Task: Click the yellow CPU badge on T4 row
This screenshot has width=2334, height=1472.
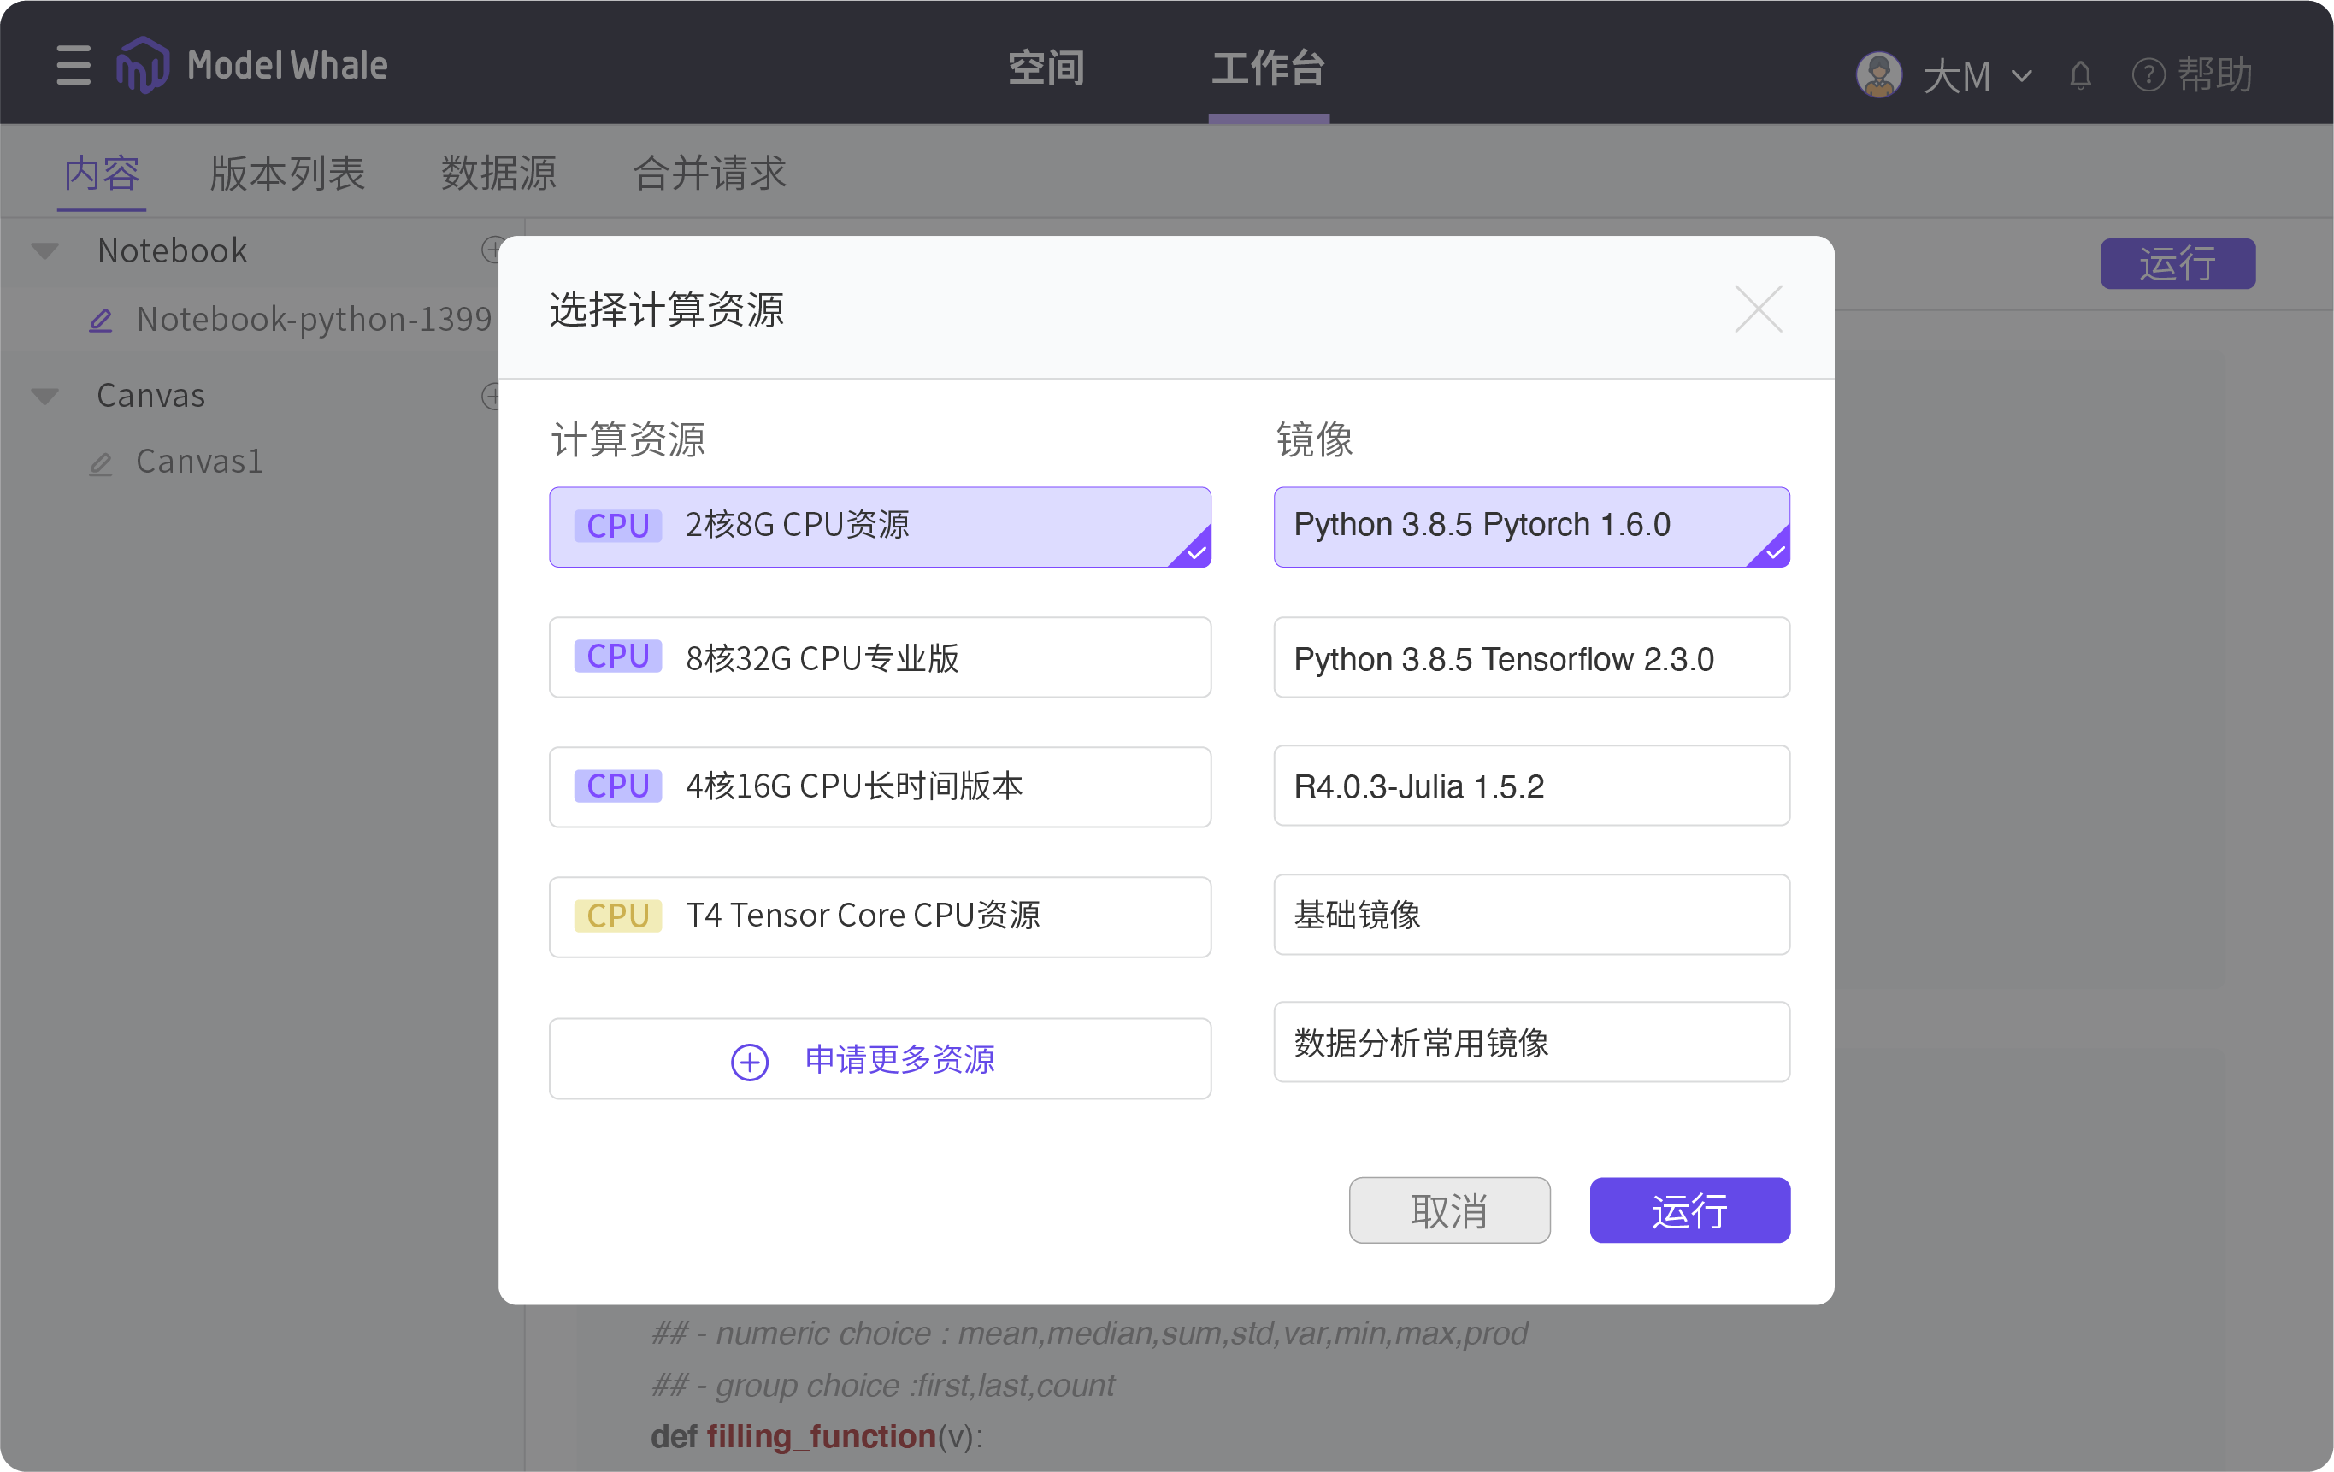Action: (x=617, y=916)
